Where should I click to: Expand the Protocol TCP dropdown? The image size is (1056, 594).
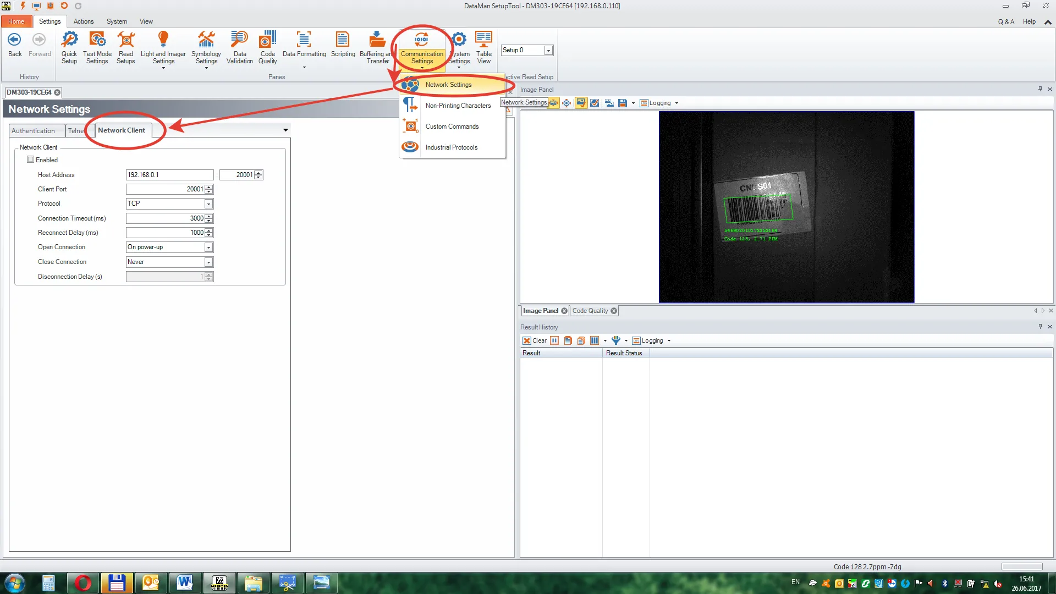[x=208, y=204]
